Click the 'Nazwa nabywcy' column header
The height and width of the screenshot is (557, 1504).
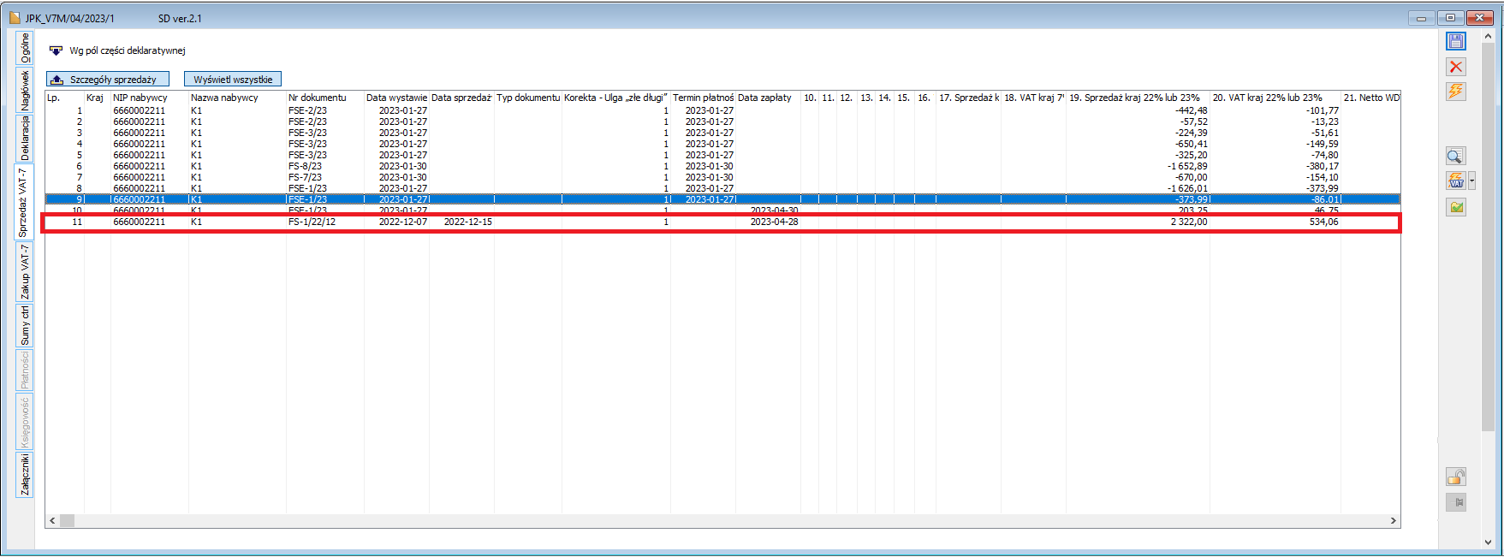coord(237,98)
